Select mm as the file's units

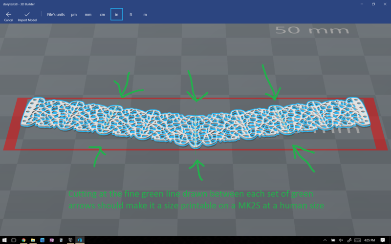pos(88,15)
